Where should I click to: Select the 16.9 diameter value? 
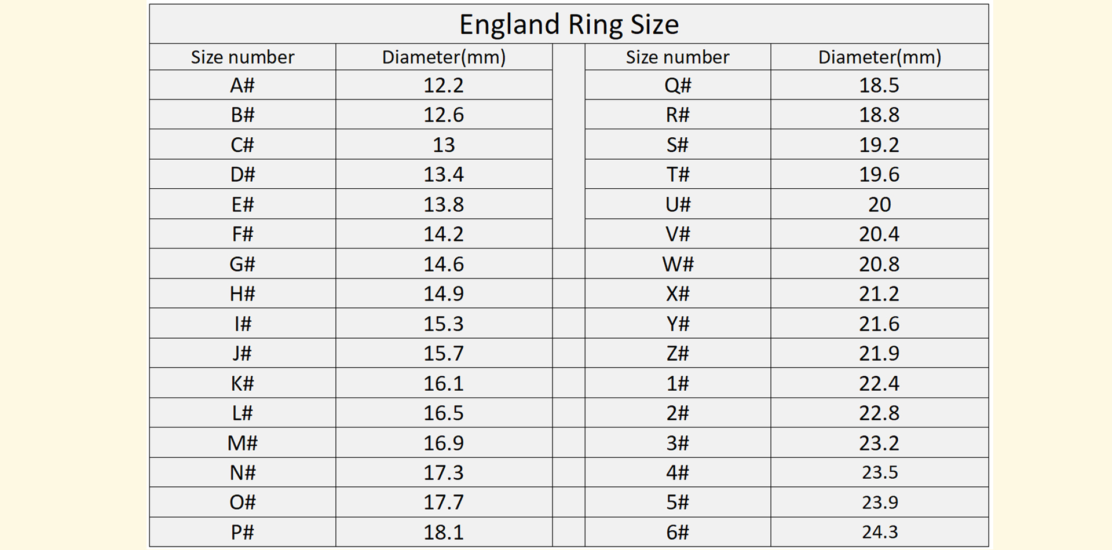(x=444, y=443)
